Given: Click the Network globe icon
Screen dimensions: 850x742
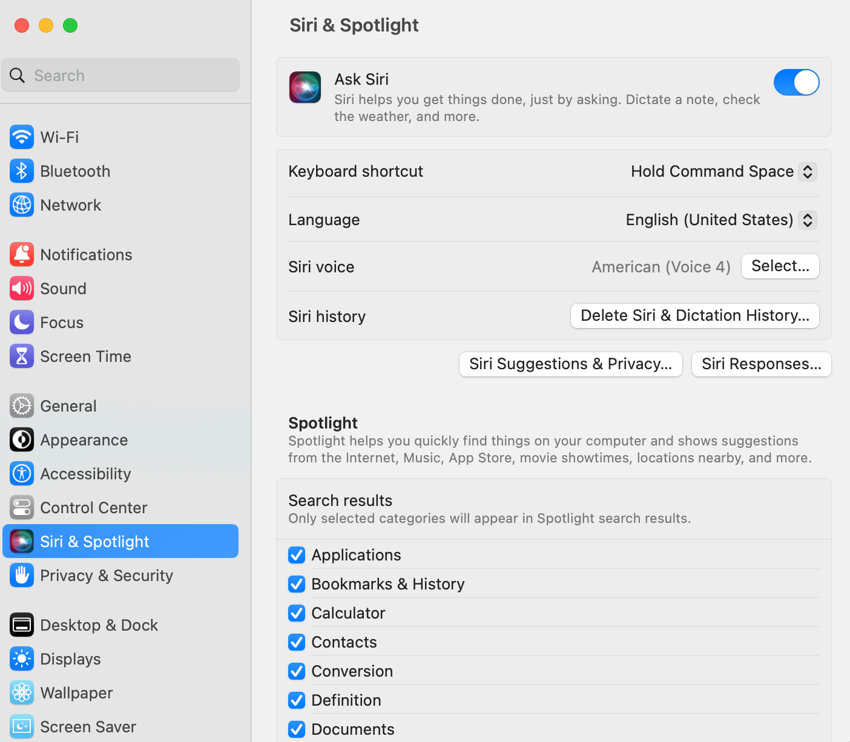Looking at the screenshot, I should [x=22, y=205].
